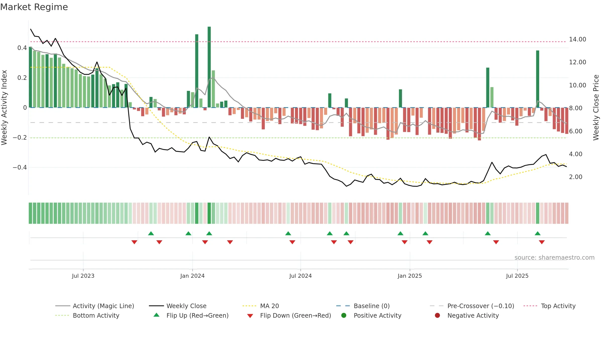This screenshot has width=603, height=339.
Task: Click the 0.2 activity axis label
Action: (x=22, y=78)
